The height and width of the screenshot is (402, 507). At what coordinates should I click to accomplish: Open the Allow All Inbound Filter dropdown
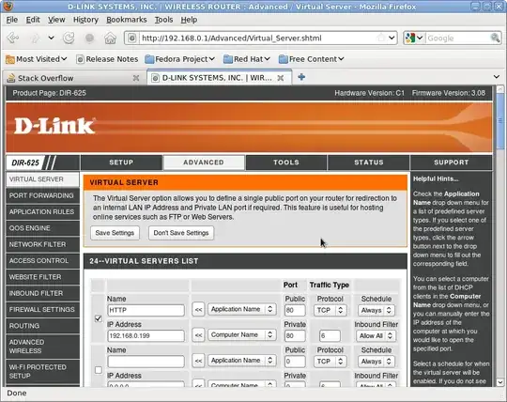click(376, 335)
